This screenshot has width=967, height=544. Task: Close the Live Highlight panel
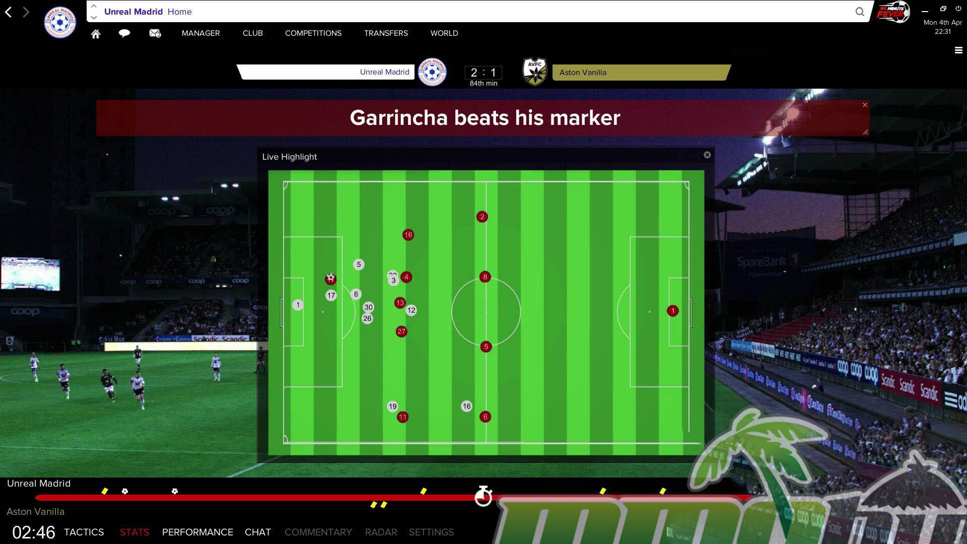tap(707, 155)
